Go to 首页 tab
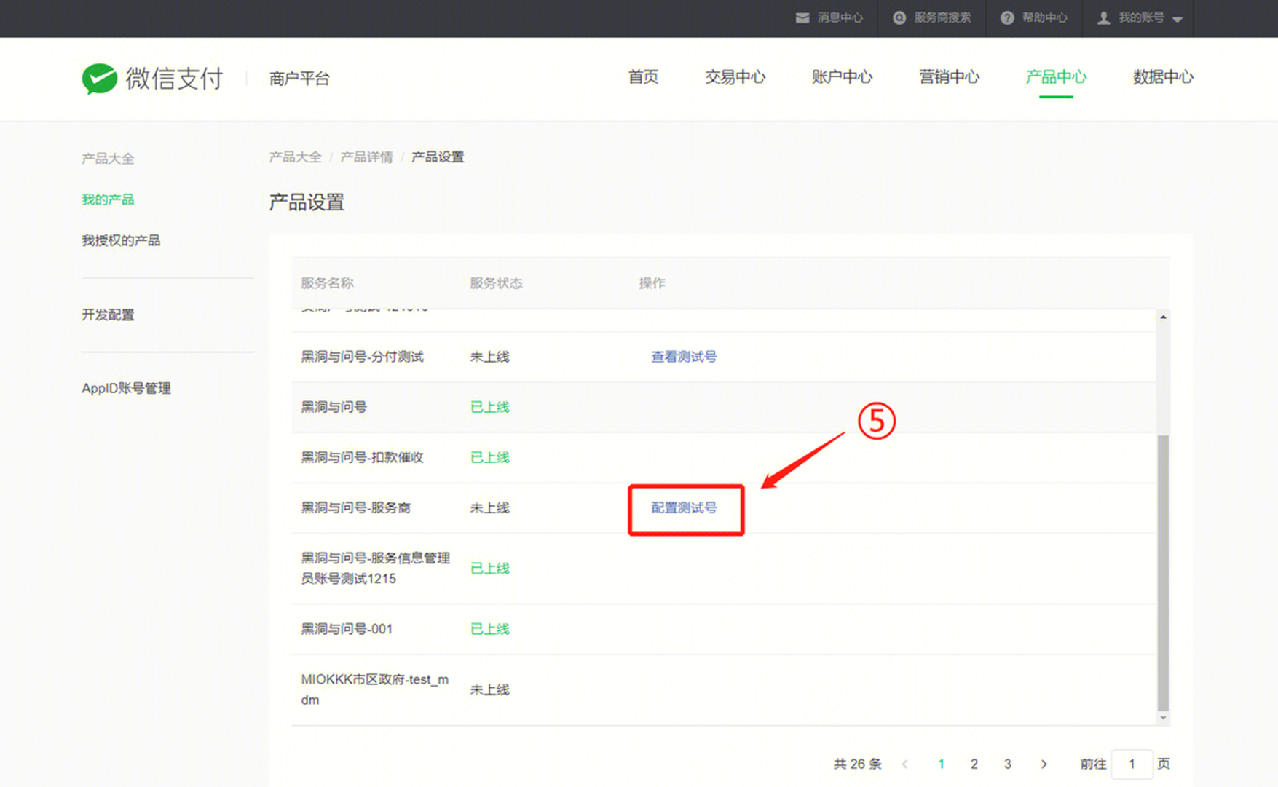This screenshot has height=787, width=1278. click(643, 77)
